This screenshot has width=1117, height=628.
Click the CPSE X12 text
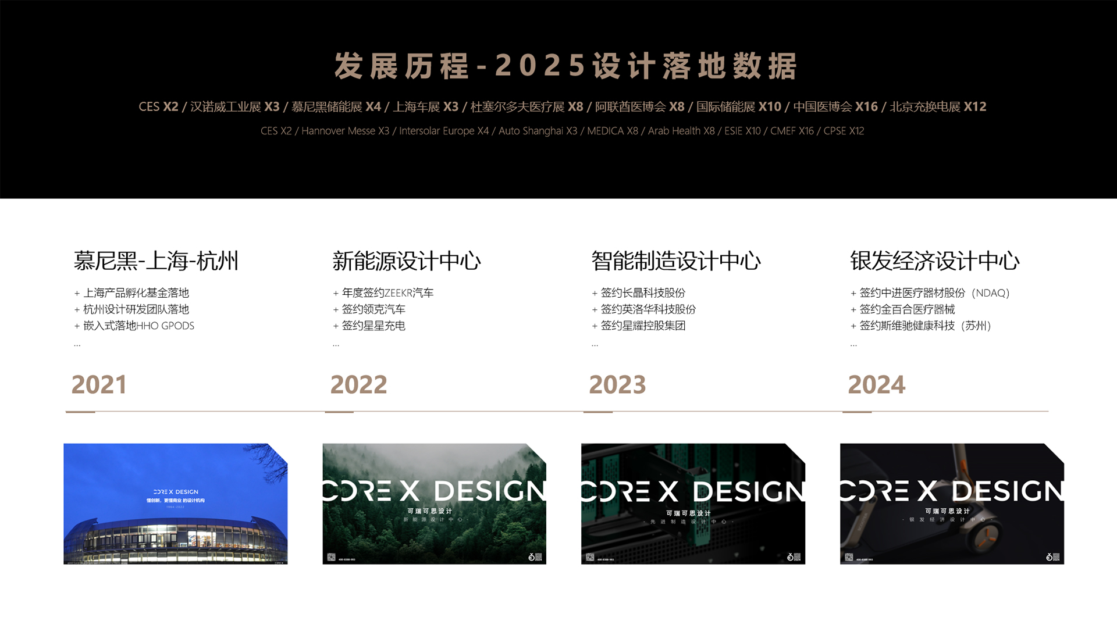(x=844, y=131)
